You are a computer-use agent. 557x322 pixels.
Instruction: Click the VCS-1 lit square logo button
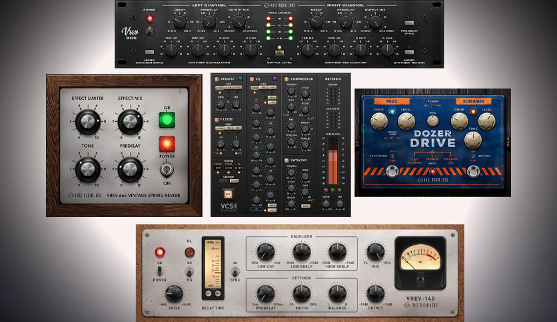pyautogui.click(x=228, y=194)
